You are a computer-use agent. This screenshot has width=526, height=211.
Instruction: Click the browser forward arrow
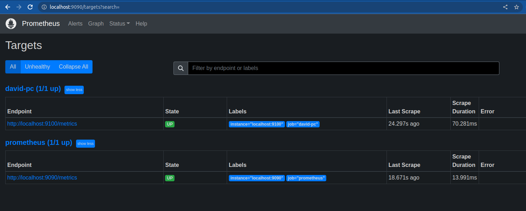point(19,7)
